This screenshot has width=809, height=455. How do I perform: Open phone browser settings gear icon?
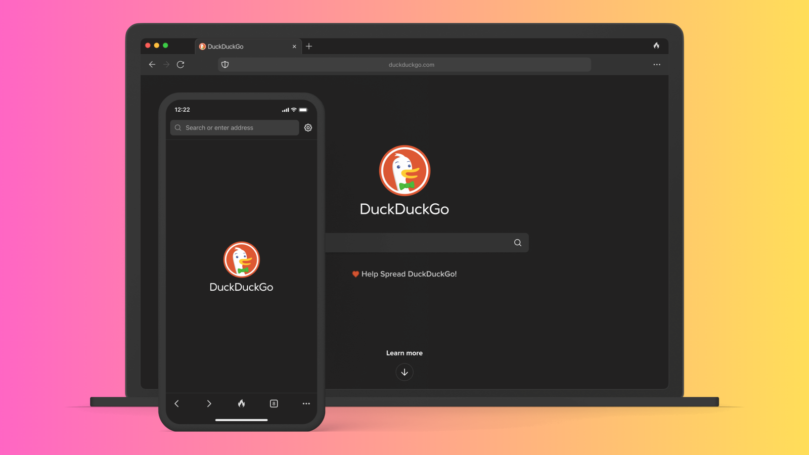(x=308, y=127)
